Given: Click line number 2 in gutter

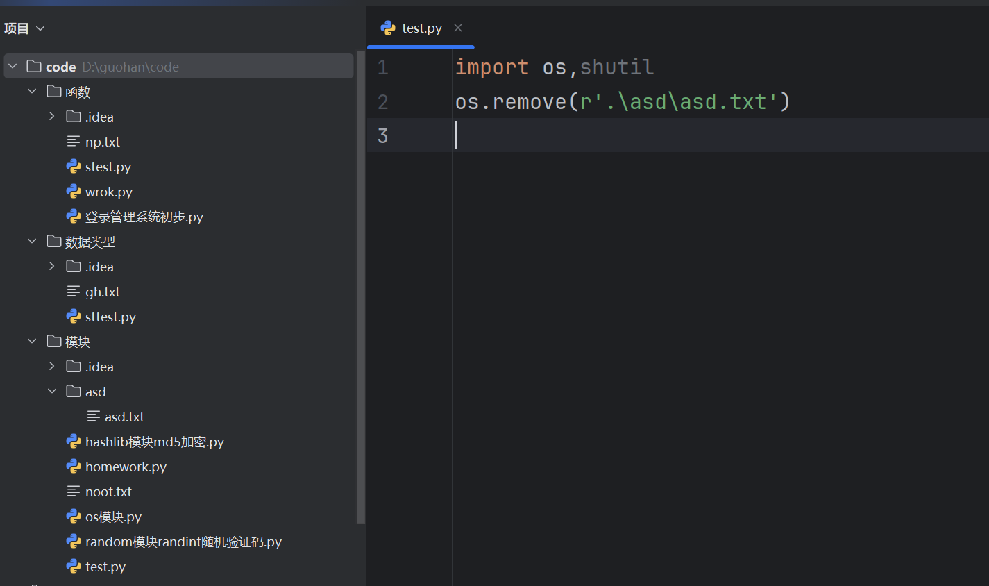Looking at the screenshot, I should coord(383,102).
